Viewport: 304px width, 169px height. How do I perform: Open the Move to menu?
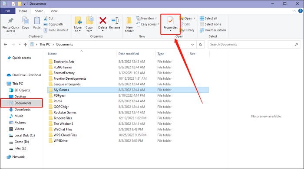78,25
